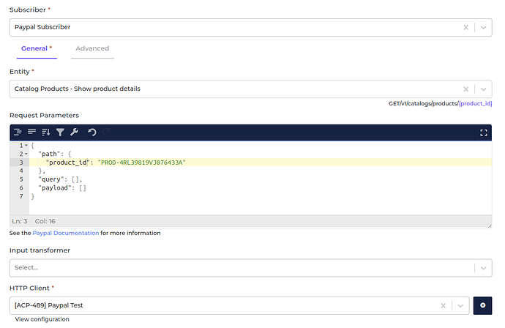The height and width of the screenshot is (328, 505).
Task: Open the Paypal Documentation link
Action: (x=66, y=233)
